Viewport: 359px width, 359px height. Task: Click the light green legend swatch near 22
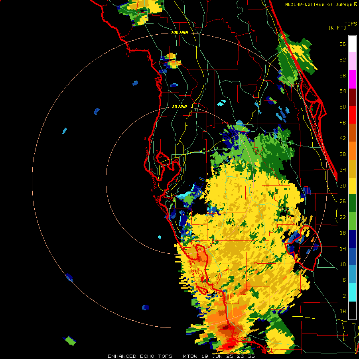352,221
